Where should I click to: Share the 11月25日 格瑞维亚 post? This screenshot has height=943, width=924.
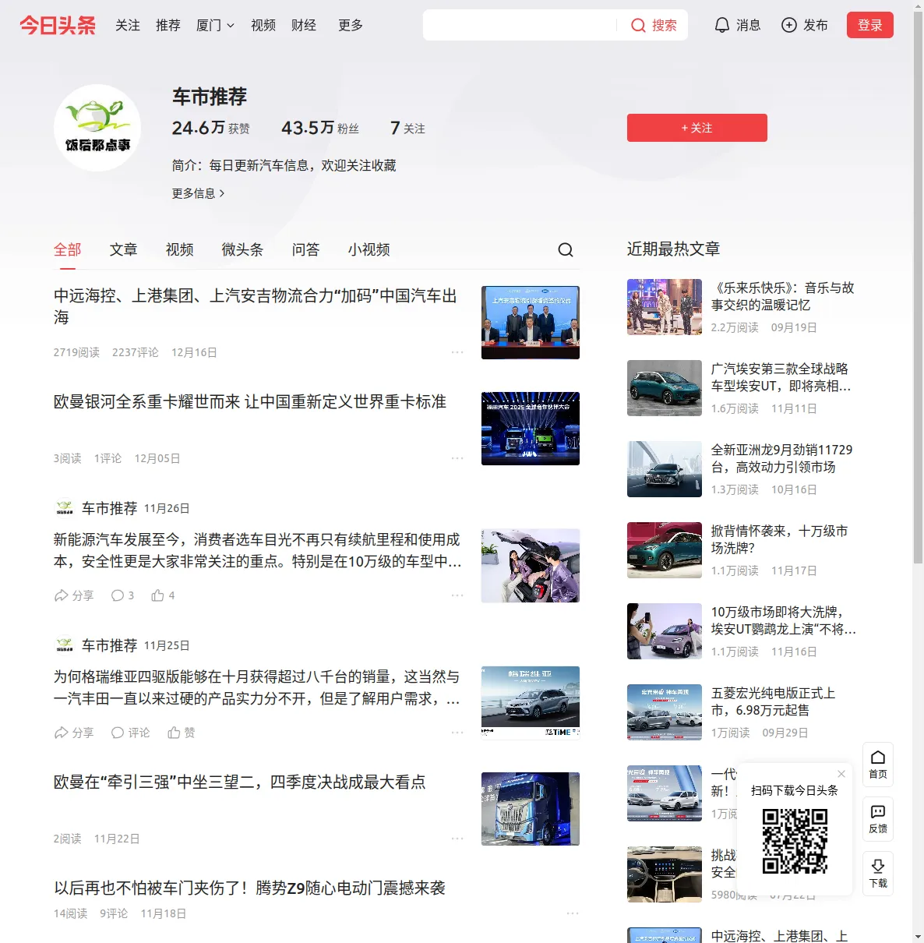coord(73,733)
